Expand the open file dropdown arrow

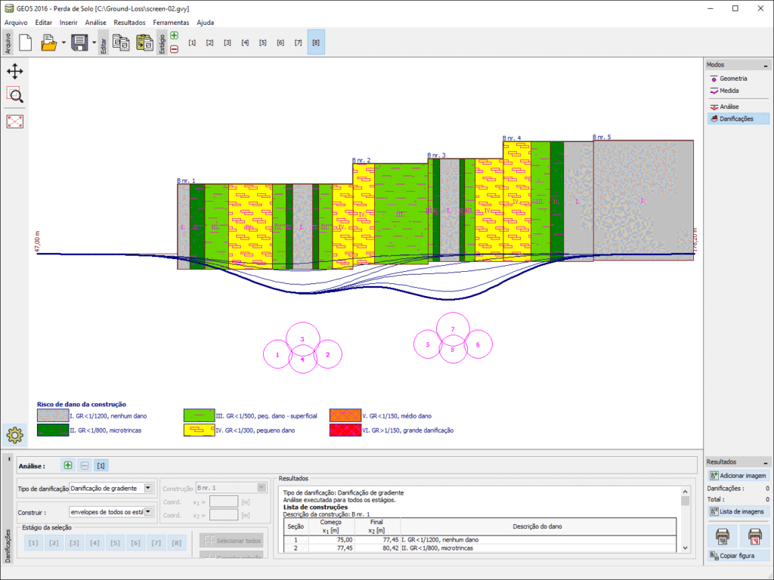(x=63, y=42)
